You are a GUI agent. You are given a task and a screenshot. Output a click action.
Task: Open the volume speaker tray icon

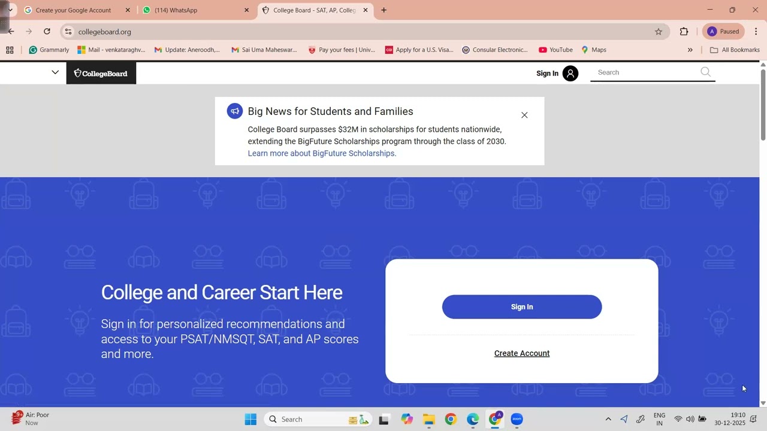click(690, 419)
